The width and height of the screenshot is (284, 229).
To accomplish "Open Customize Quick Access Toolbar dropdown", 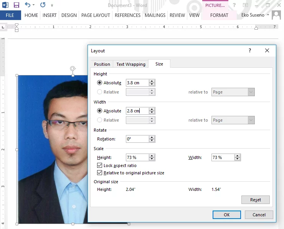I will 52,5.
